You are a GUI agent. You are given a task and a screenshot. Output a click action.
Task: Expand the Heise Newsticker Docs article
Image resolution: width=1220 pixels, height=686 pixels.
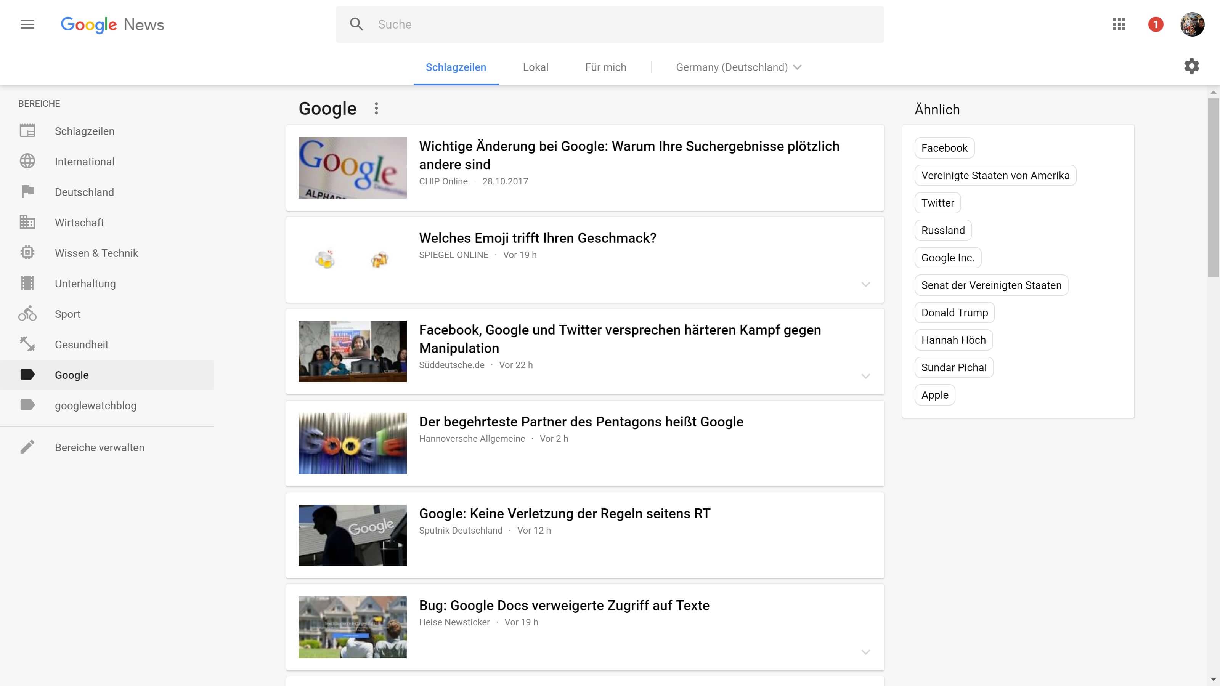(865, 652)
